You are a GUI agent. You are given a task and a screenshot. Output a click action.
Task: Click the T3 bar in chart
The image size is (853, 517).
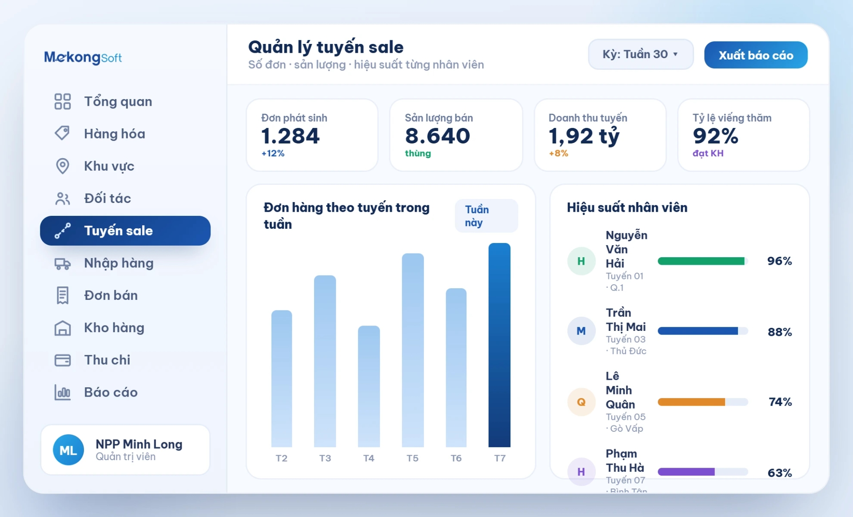coord(325,361)
